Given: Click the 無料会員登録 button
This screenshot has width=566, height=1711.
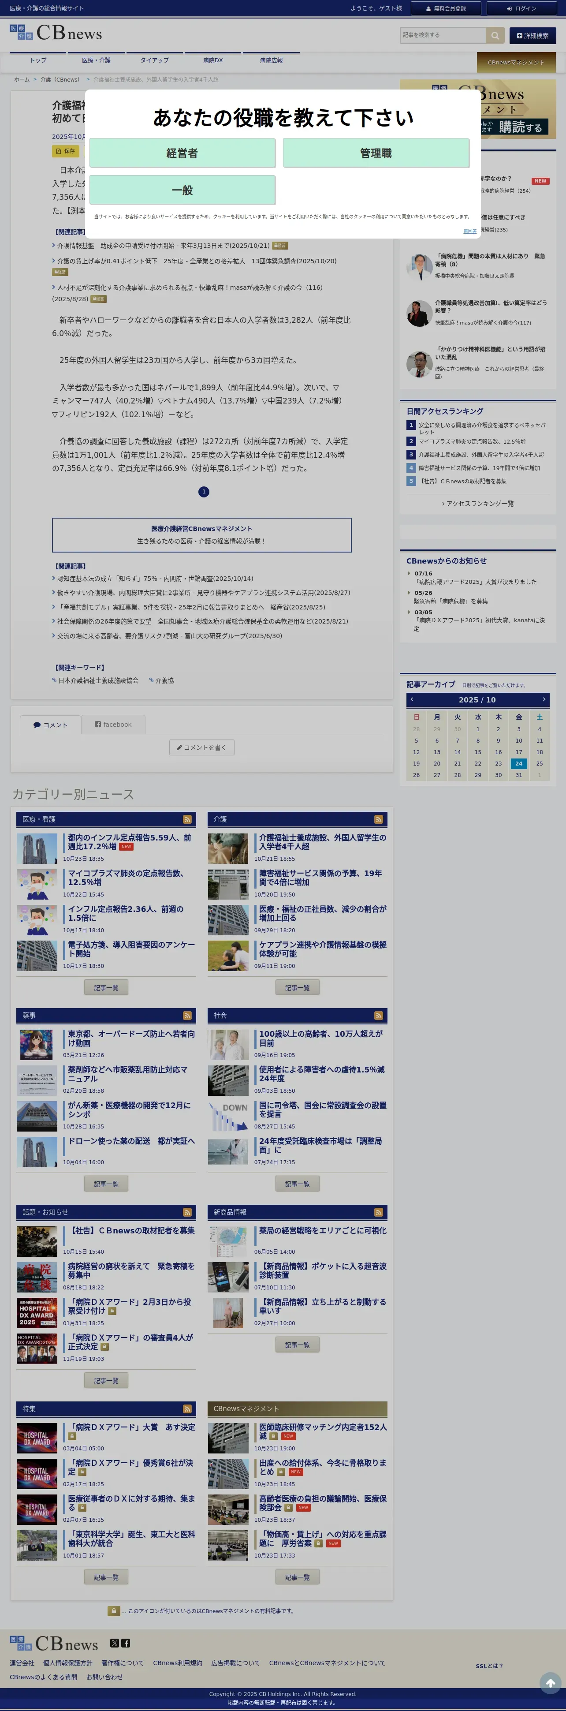Looking at the screenshot, I should click(446, 9).
